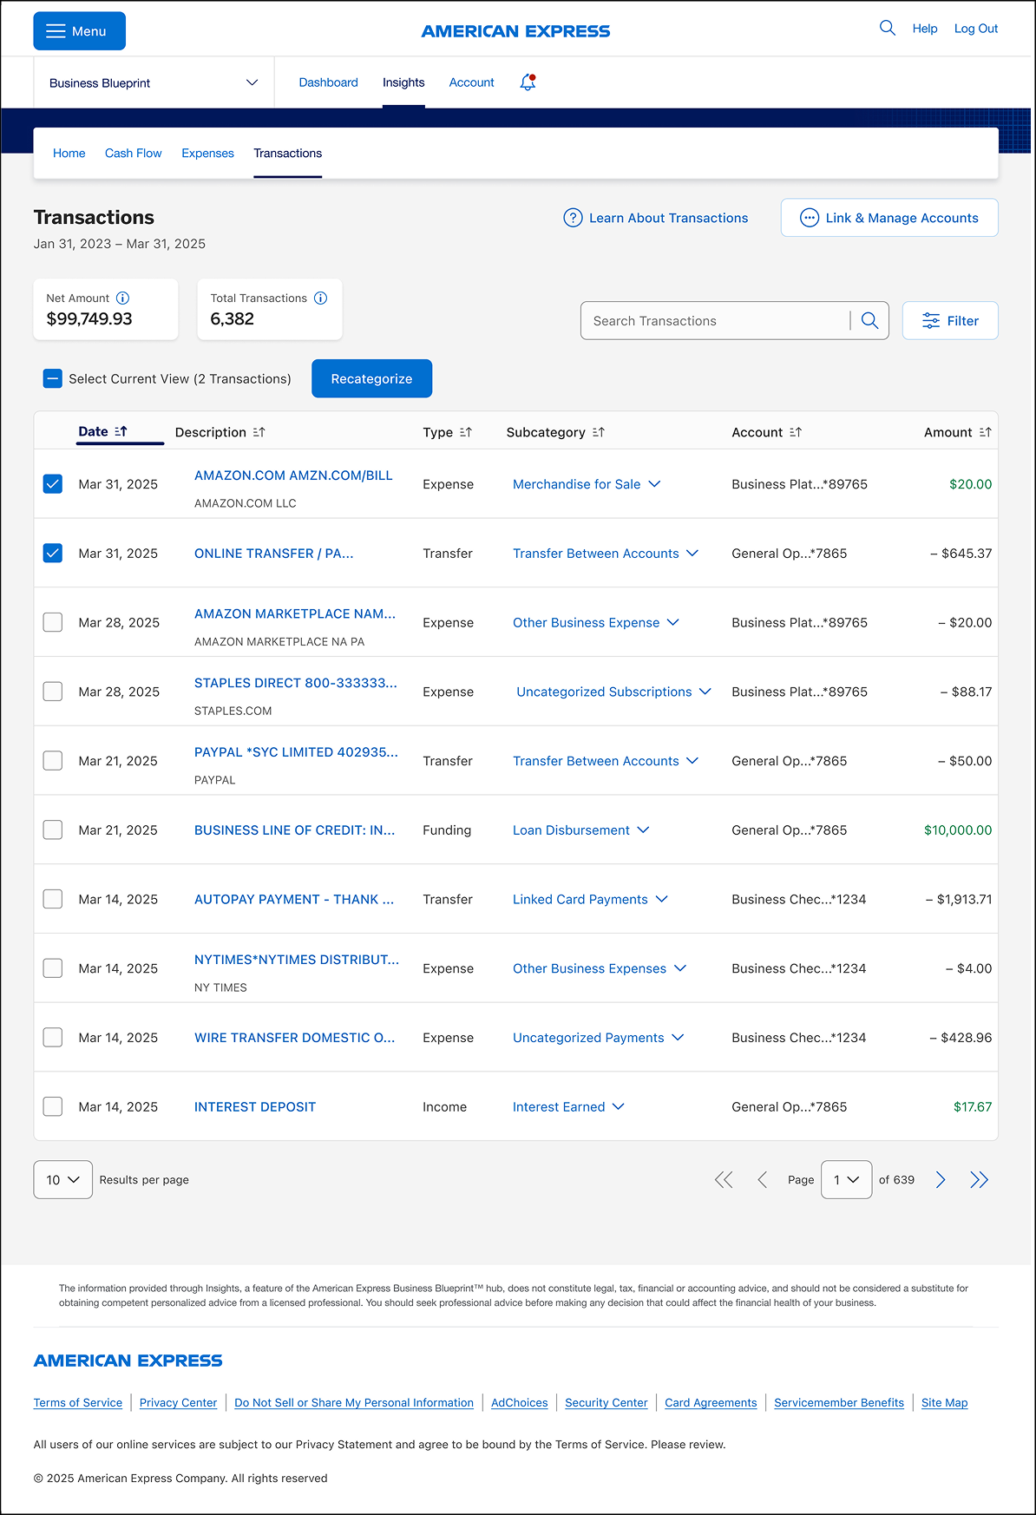Go to next page chevron icon

click(941, 1179)
